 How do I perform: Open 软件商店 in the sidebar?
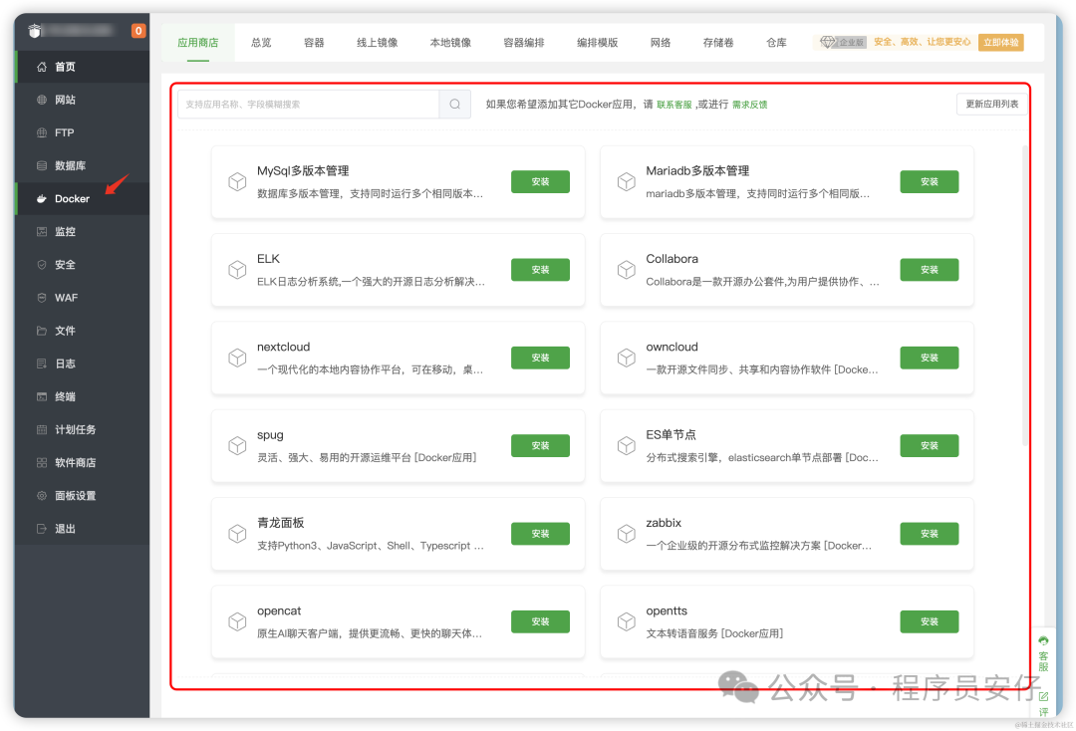[83, 463]
